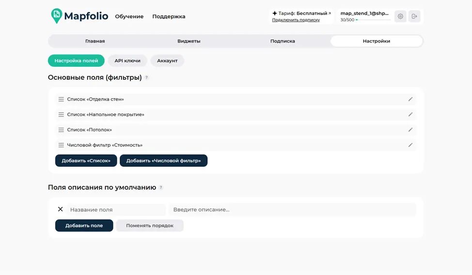This screenshot has width=472, height=275.
Task: Click the «Название поля» input field
Action: click(x=116, y=210)
